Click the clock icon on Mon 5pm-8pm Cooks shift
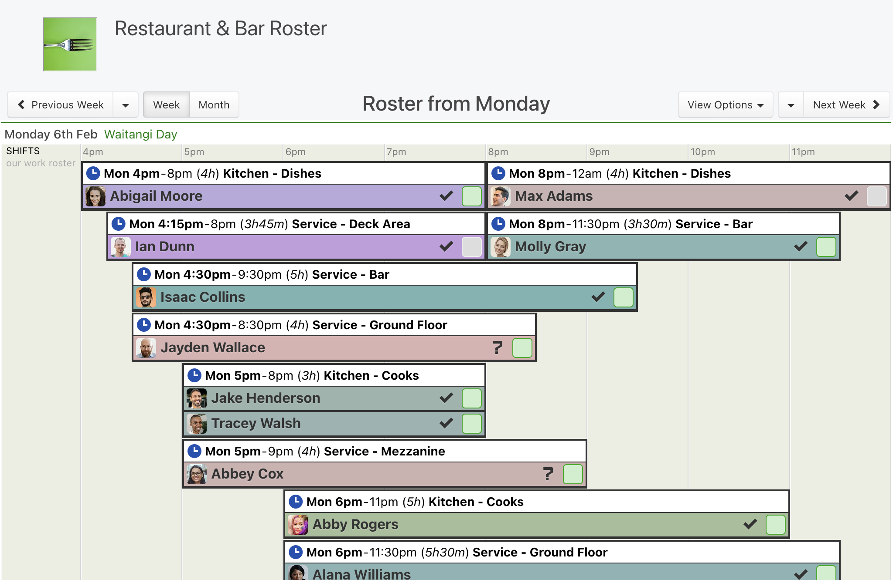The width and height of the screenshot is (893, 580). [x=194, y=375]
